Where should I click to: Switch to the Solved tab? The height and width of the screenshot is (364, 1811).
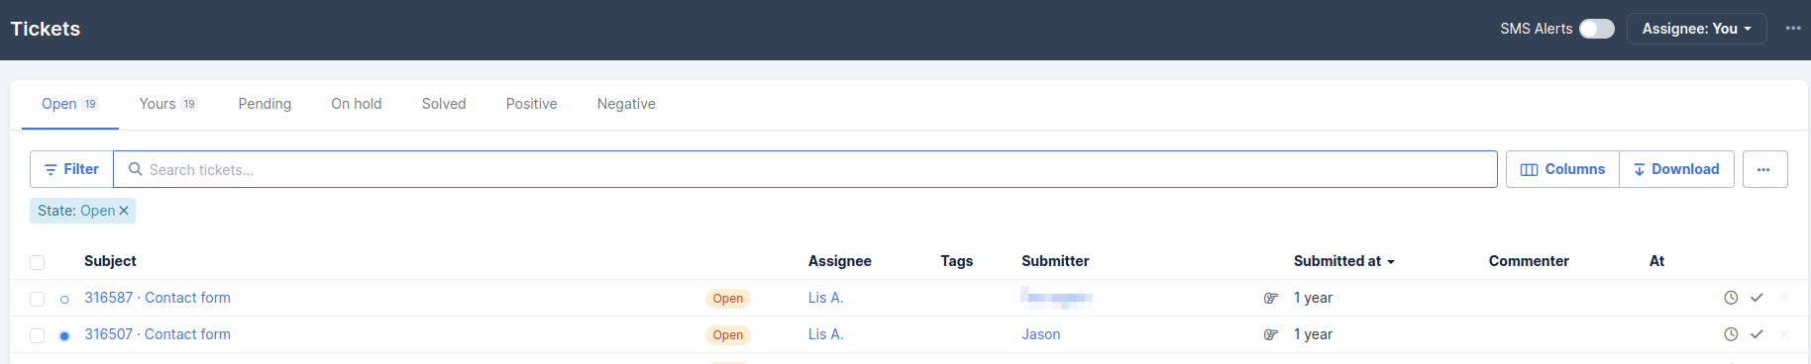(x=444, y=104)
